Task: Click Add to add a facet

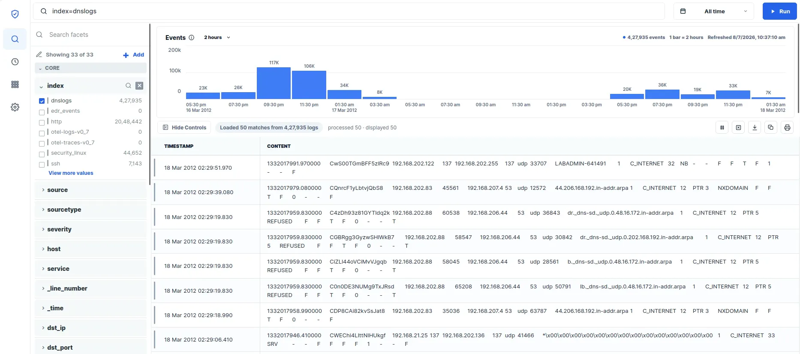Action: pyautogui.click(x=138, y=54)
